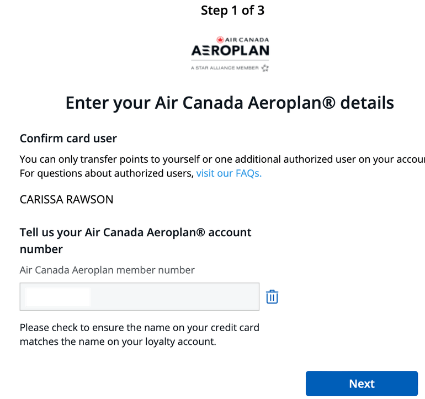Click the Star Alliance star emblem
Image resolution: width=425 pixels, height=399 pixels.
point(265,68)
